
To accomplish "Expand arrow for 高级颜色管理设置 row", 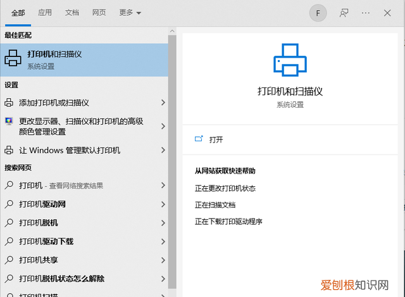I will coord(163,126).
